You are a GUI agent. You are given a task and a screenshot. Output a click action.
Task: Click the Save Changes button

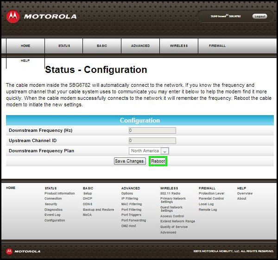(x=130, y=161)
